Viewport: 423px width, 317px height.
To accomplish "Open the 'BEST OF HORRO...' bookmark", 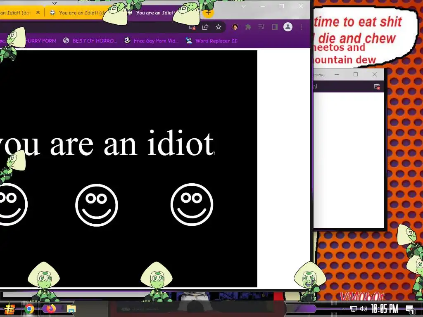I will 90,41.
